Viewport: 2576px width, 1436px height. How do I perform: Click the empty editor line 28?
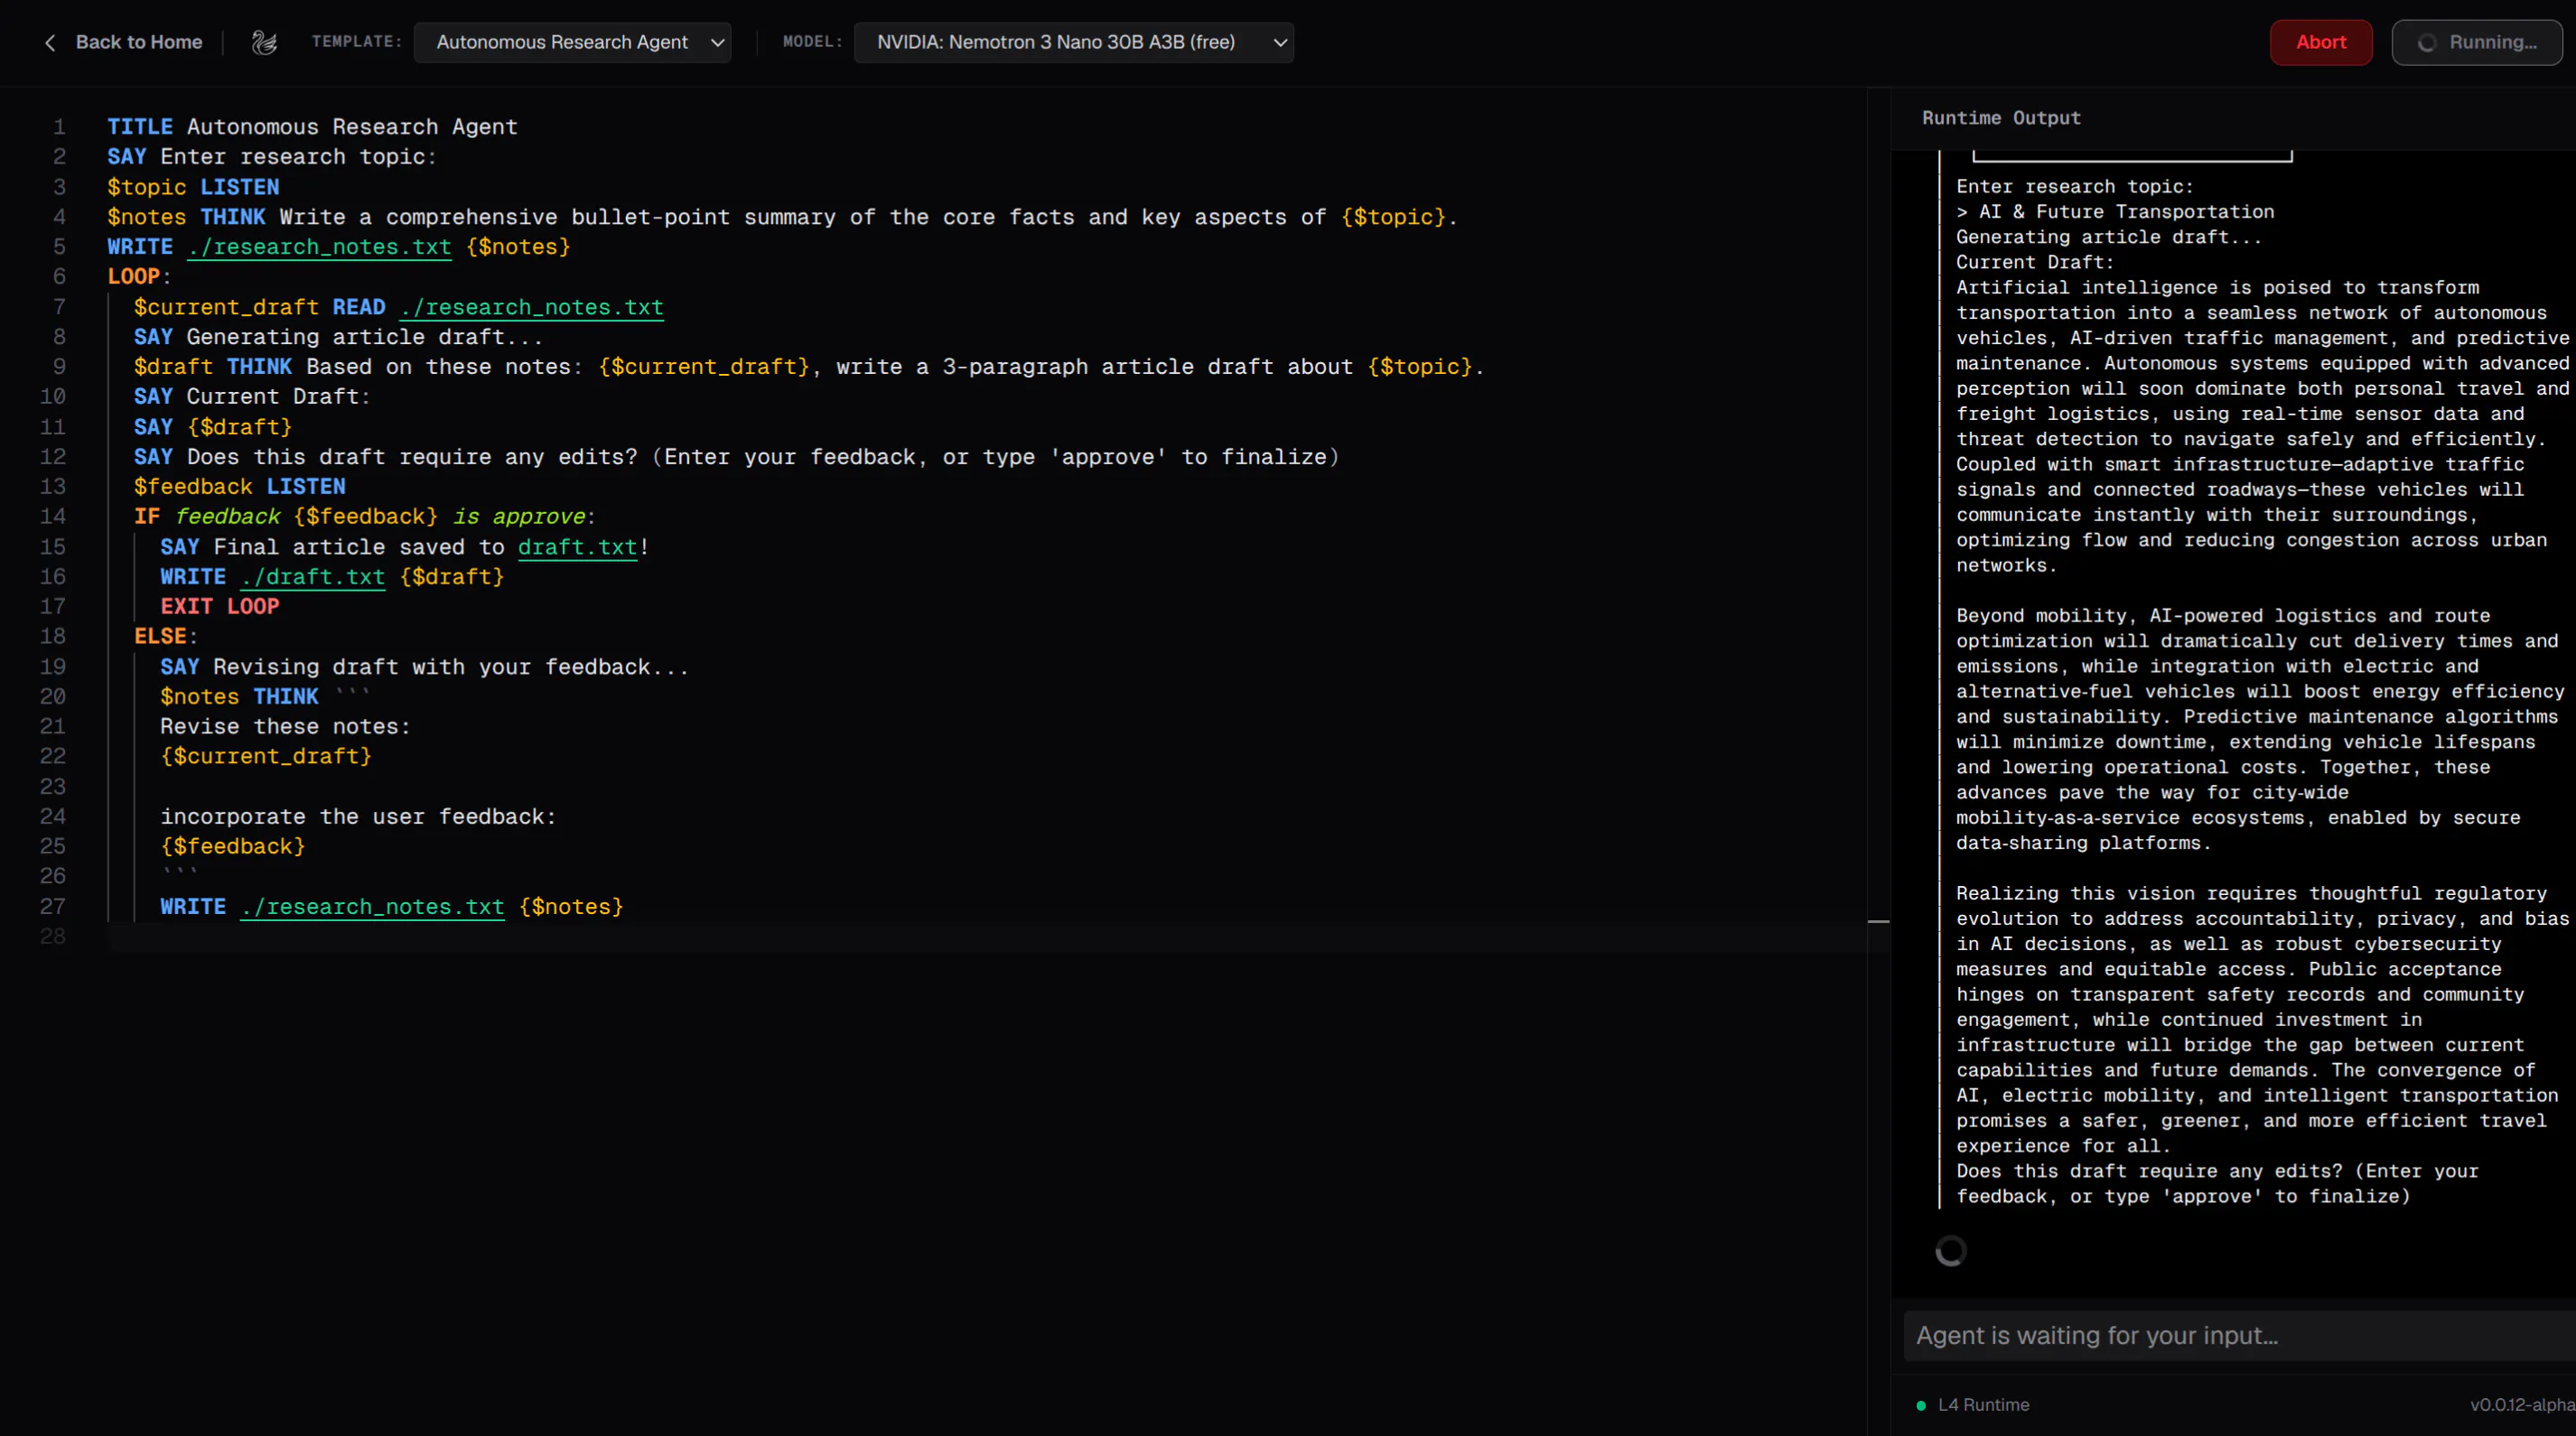pos(986,937)
